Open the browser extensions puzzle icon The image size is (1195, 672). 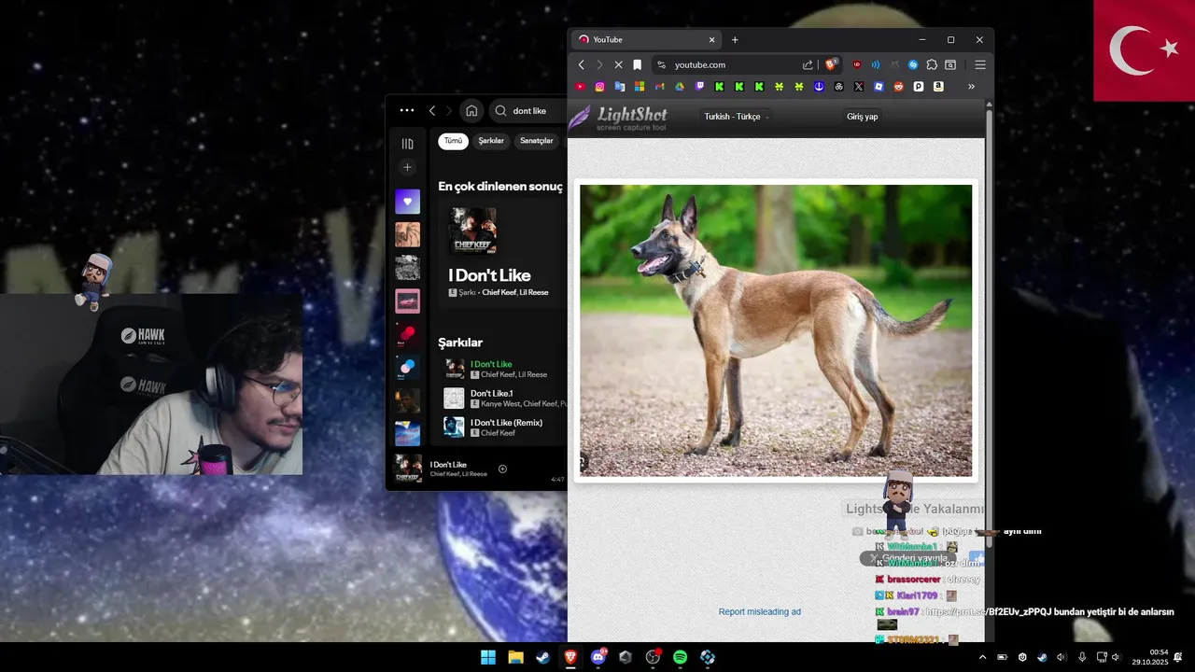click(x=931, y=64)
